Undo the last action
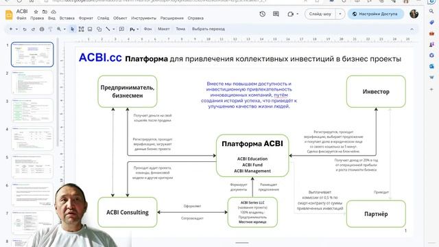Viewport: 439px width, 247px height. 25,29
